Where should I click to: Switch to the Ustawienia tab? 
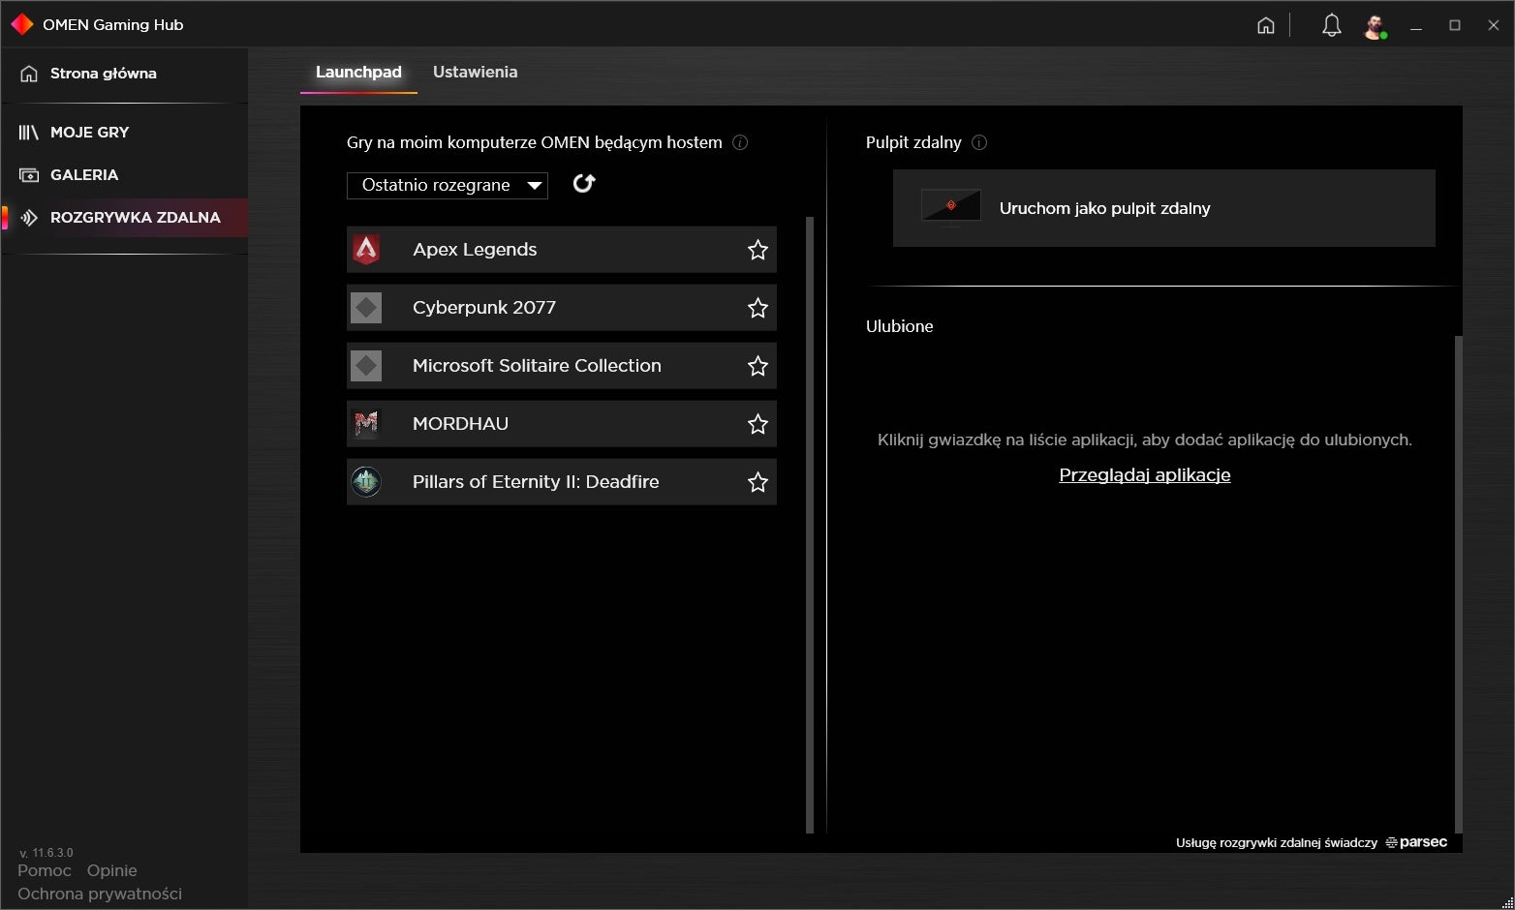point(475,72)
